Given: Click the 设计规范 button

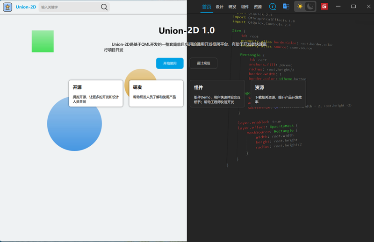Looking at the screenshot, I should point(203,63).
